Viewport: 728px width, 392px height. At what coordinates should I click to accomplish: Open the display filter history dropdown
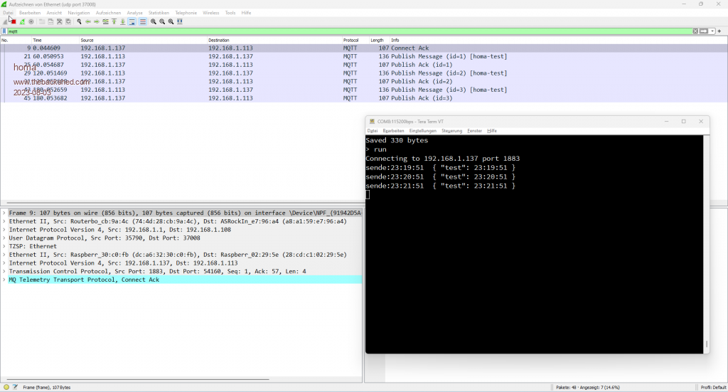click(x=712, y=31)
